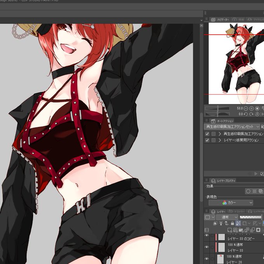Create a layer mask

pos(258,230)
